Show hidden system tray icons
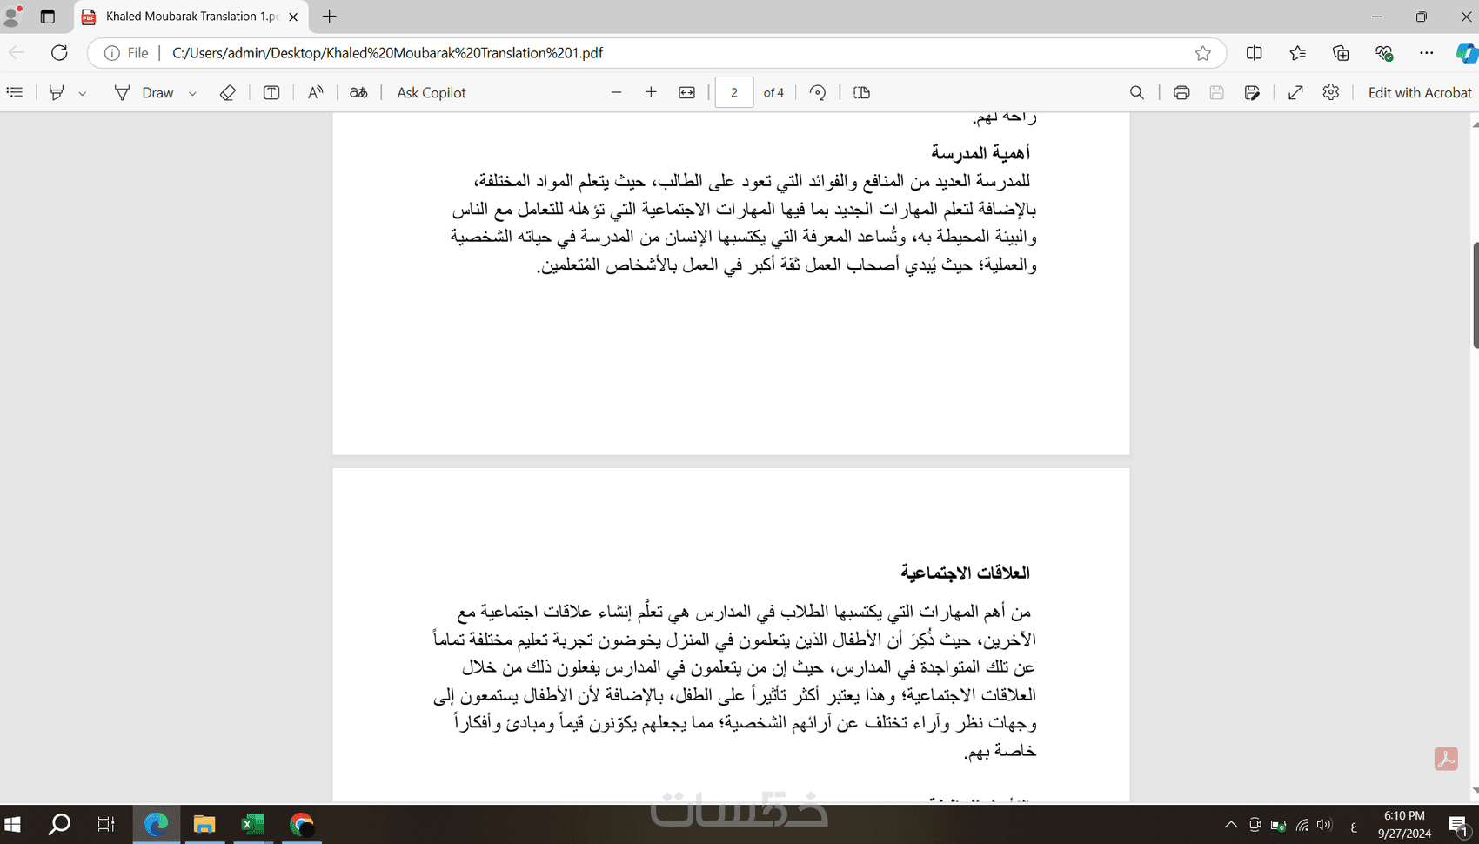The height and width of the screenshot is (844, 1479). (1231, 825)
